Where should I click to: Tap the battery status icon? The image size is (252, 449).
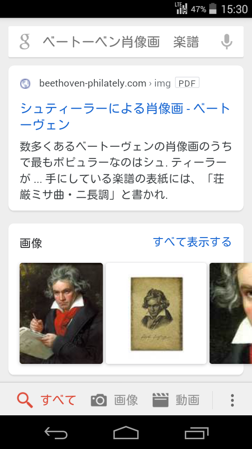(x=213, y=8)
